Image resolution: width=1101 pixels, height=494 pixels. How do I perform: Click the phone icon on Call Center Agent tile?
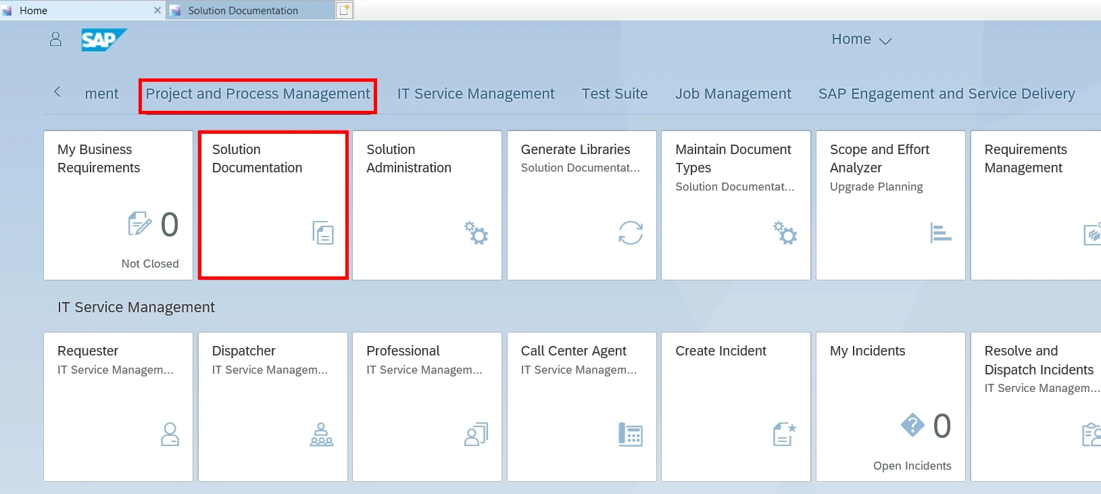coord(631,435)
